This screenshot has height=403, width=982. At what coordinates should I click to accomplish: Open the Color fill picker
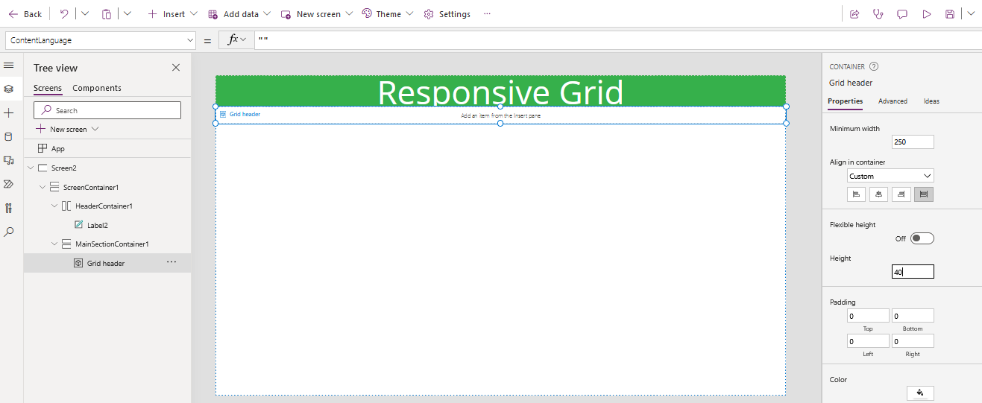920,393
